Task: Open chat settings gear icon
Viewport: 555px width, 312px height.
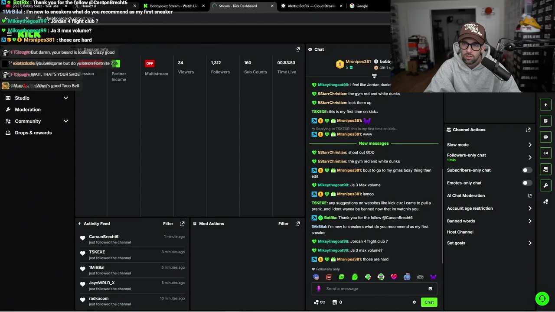Action: tap(414, 302)
